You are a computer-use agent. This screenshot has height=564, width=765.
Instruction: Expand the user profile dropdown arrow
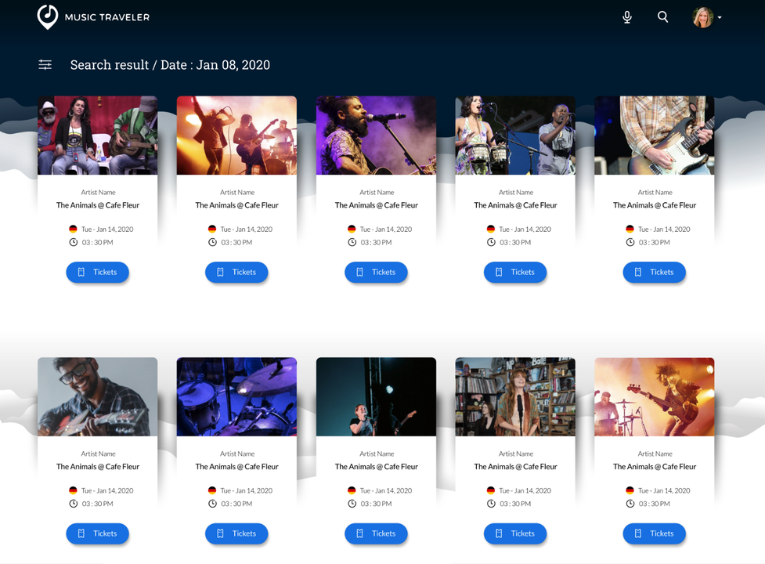point(720,17)
